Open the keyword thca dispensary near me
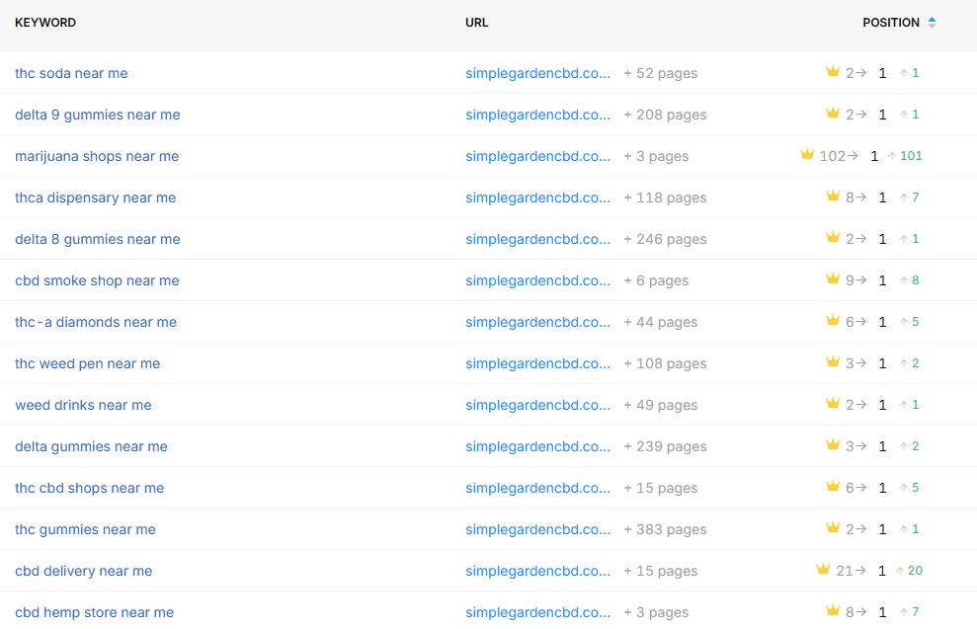The width and height of the screenshot is (977, 629). pos(96,197)
